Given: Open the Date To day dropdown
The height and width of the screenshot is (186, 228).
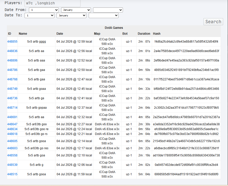Looking at the screenshot, I should (39, 16).
